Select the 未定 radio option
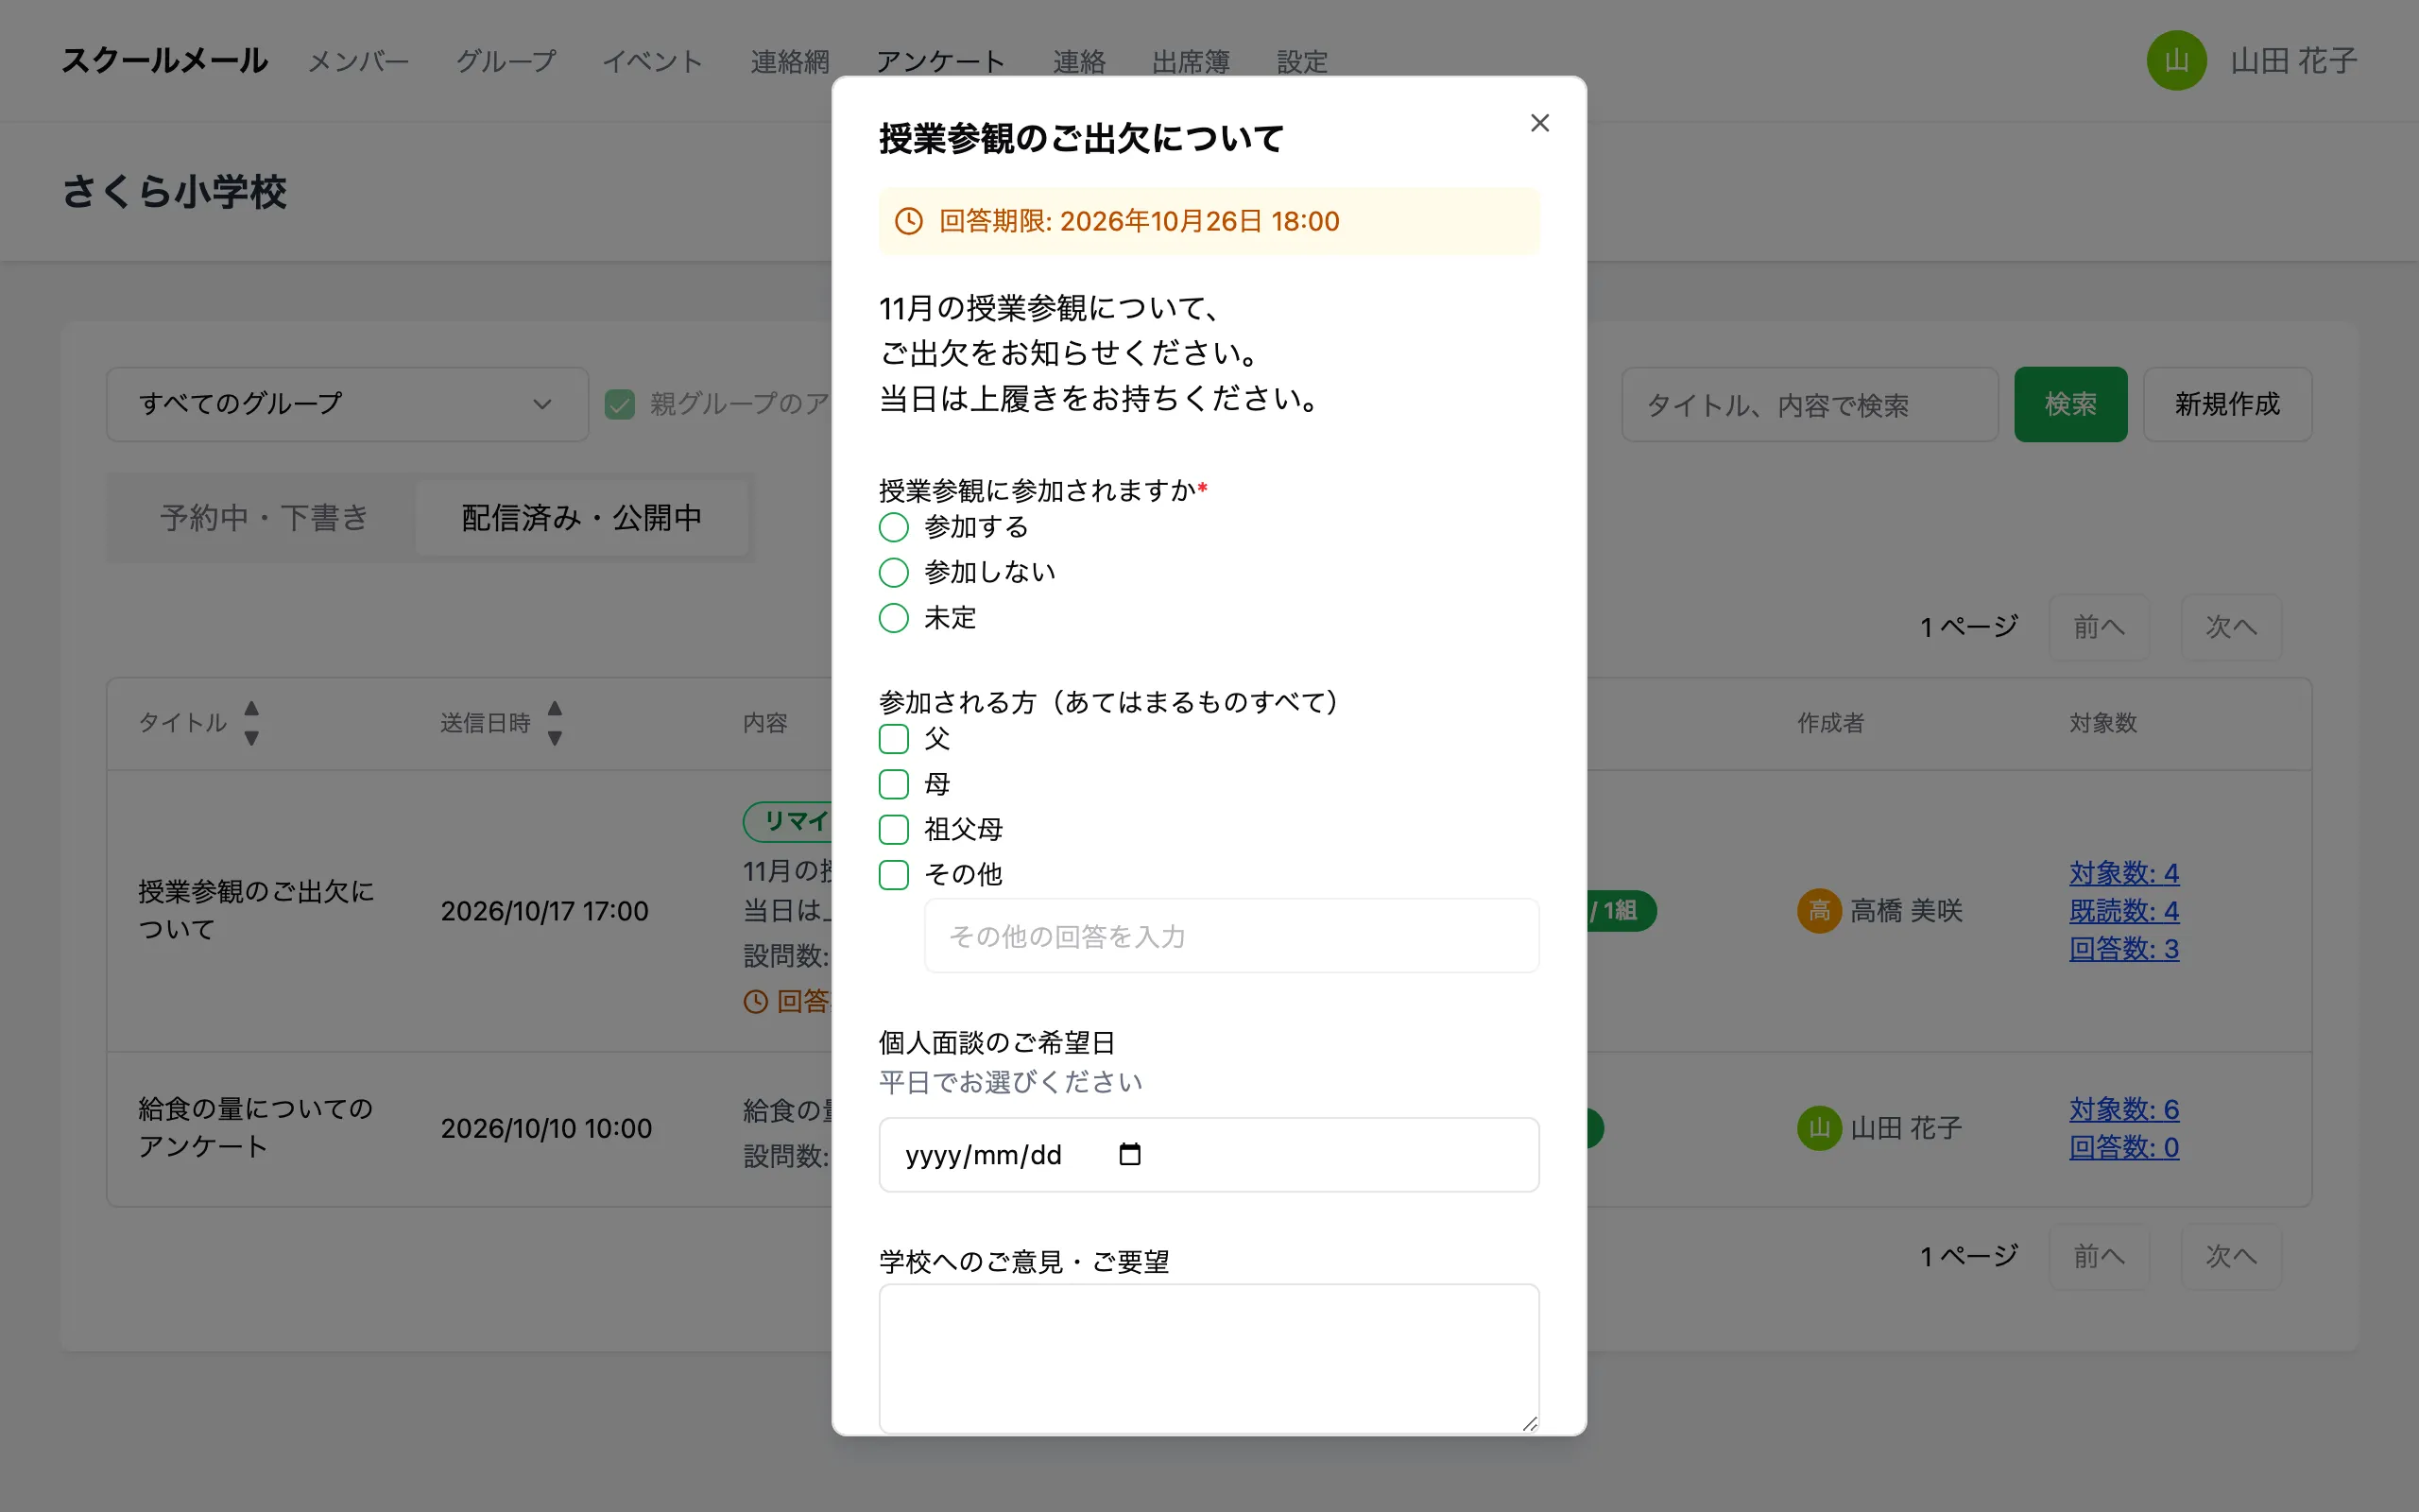This screenshot has height=1512, width=2419. [894, 618]
